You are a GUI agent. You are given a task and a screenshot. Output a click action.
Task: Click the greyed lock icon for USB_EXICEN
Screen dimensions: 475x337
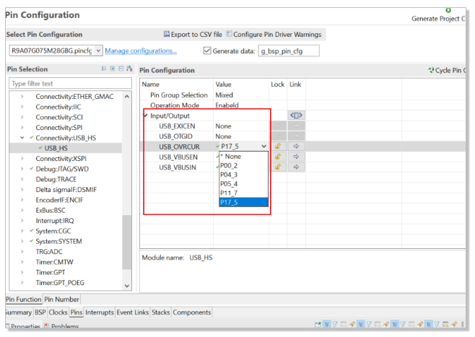(x=278, y=126)
